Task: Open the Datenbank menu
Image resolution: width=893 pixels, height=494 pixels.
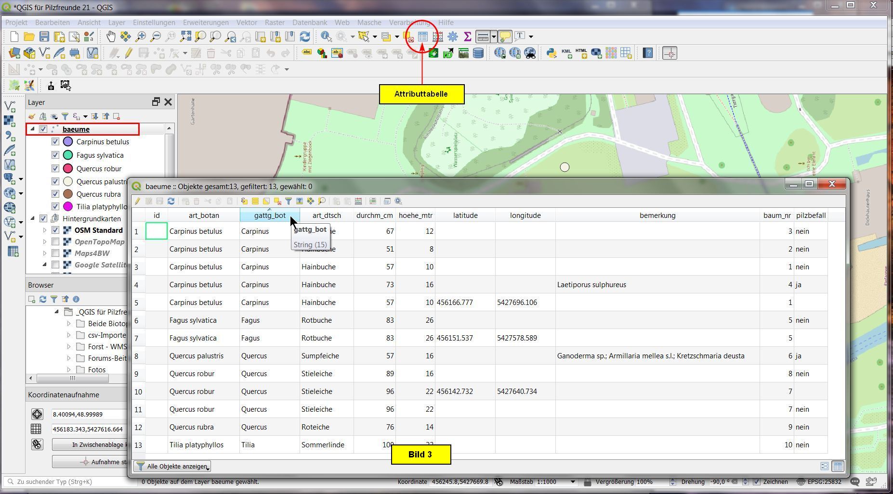Action: (x=309, y=23)
